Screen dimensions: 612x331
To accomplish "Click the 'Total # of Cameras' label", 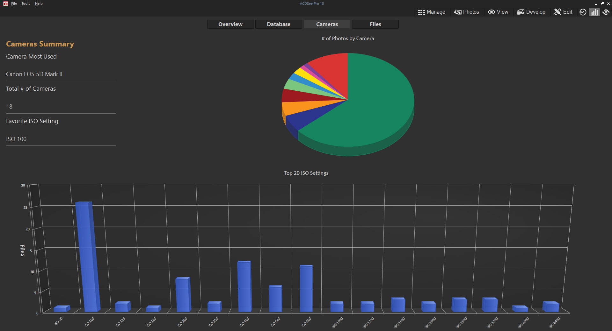I will [x=31, y=89].
